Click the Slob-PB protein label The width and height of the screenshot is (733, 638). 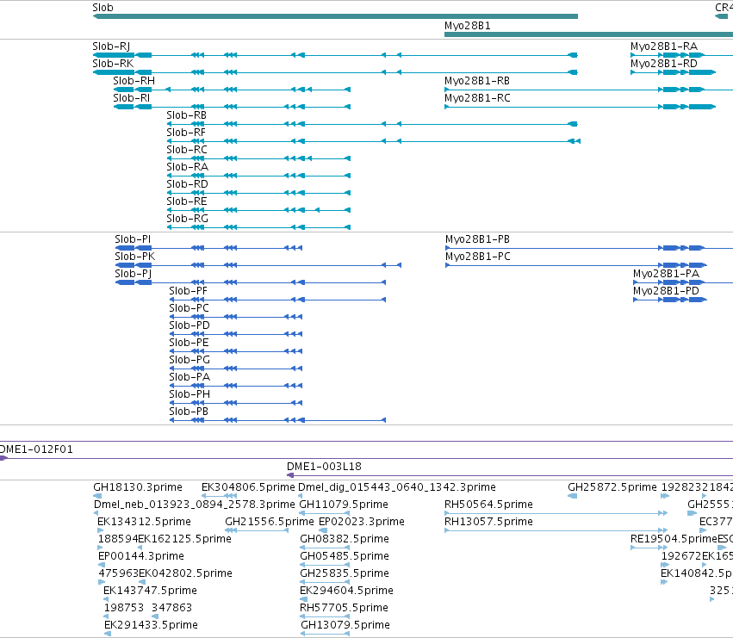click(x=189, y=412)
